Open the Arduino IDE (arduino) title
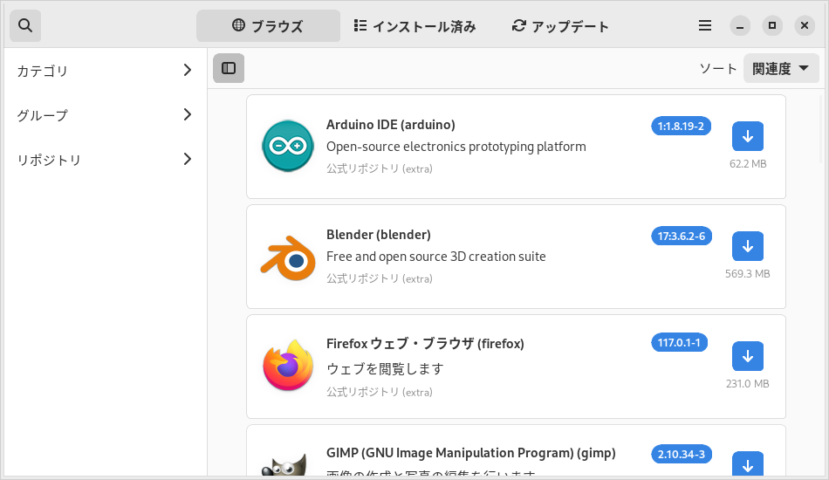 point(391,125)
